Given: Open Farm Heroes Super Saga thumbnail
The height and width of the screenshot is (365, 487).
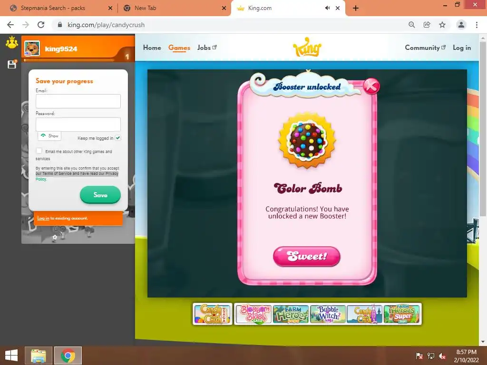Looking at the screenshot, I should click(402, 314).
